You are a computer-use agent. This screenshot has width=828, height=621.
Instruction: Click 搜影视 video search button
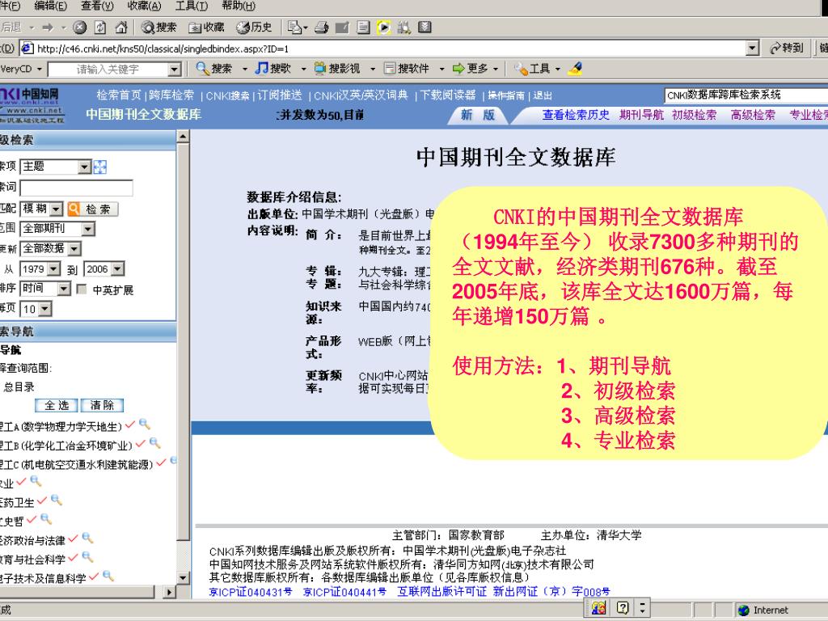(337, 69)
